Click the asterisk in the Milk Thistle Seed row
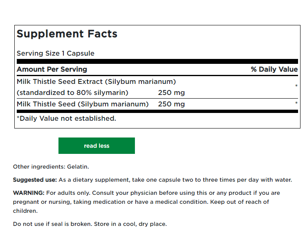 point(296,104)
